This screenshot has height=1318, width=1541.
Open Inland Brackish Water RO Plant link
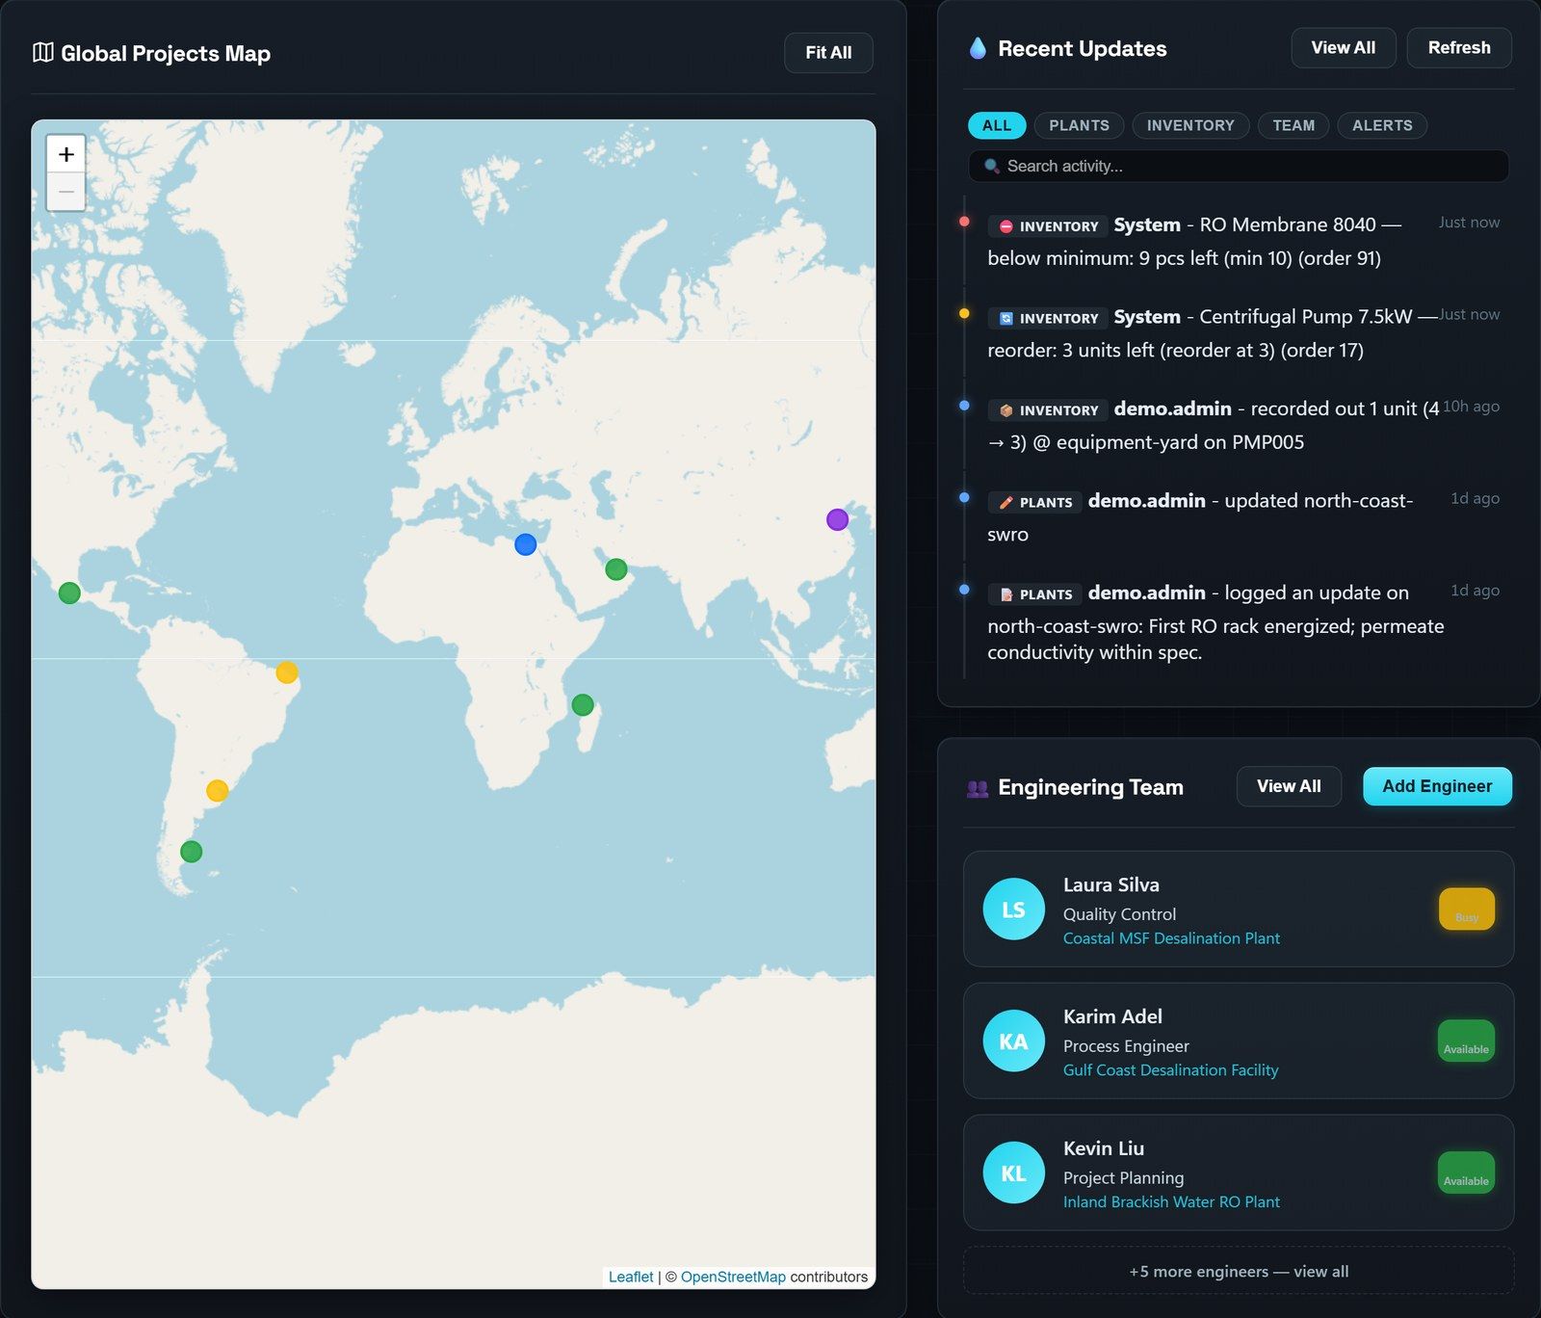[1171, 1202]
